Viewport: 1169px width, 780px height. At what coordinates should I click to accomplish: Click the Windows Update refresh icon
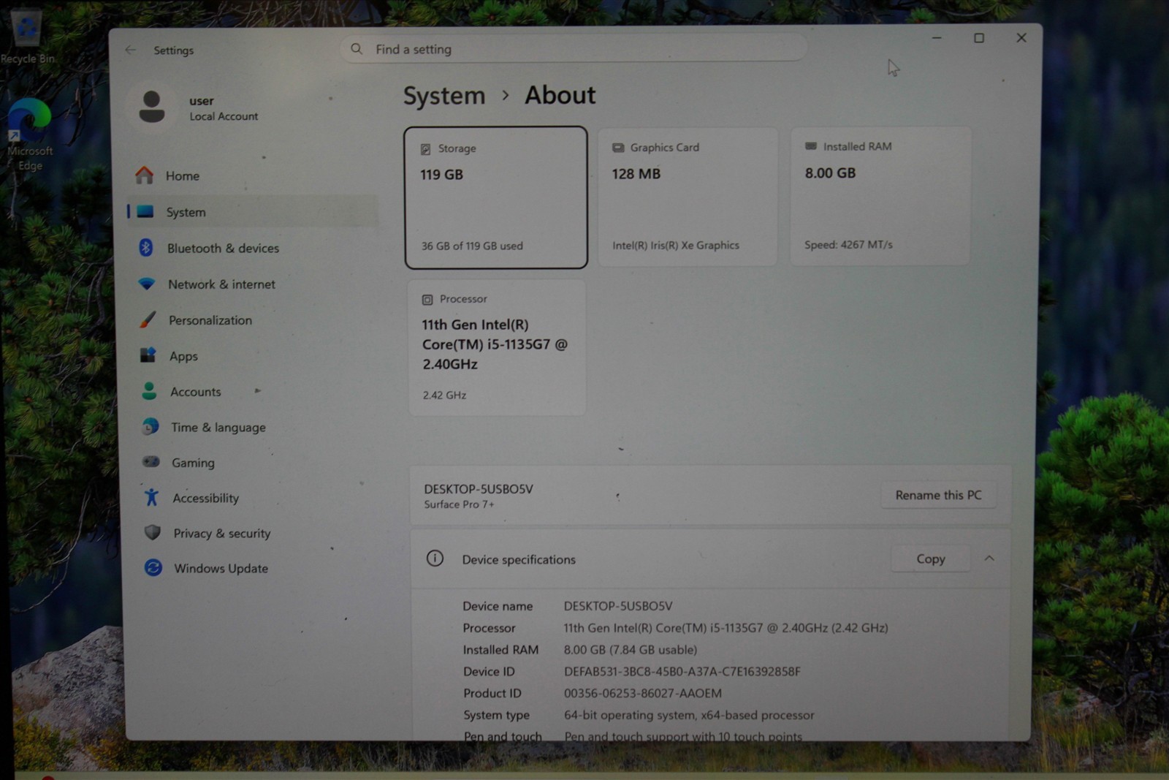tap(153, 567)
